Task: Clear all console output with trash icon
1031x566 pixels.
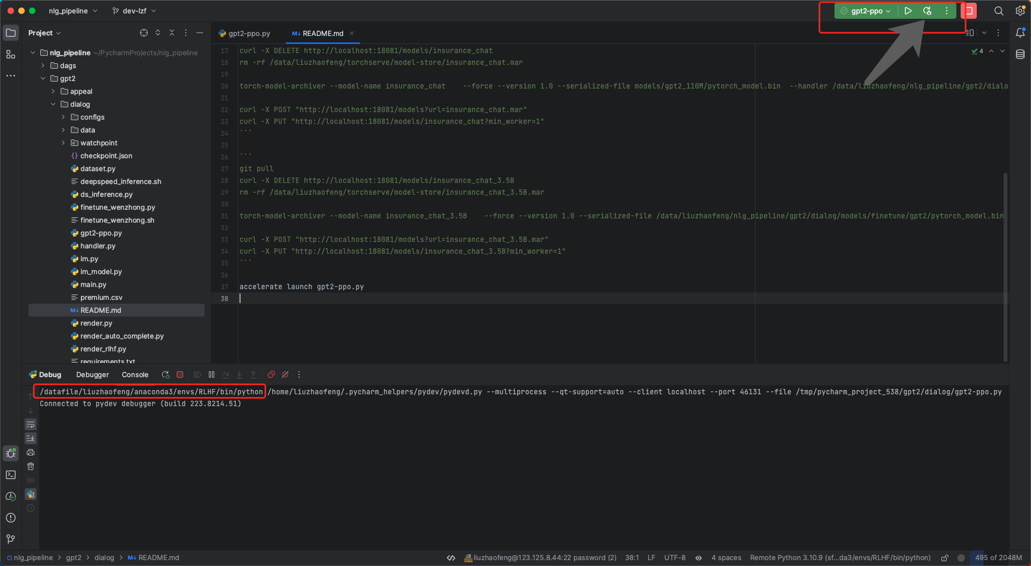Action: 31,466
